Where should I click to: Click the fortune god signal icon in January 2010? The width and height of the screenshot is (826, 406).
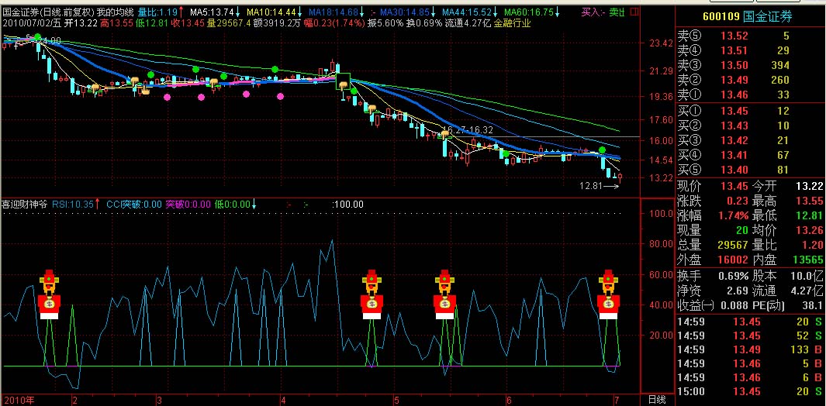click(x=49, y=294)
